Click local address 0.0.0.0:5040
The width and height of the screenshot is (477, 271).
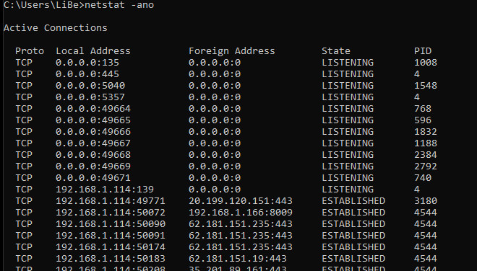90,86
